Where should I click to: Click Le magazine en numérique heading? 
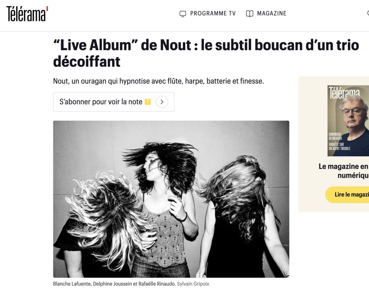coord(344,171)
